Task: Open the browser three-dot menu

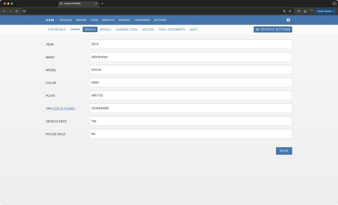Action: pos(334,11)
